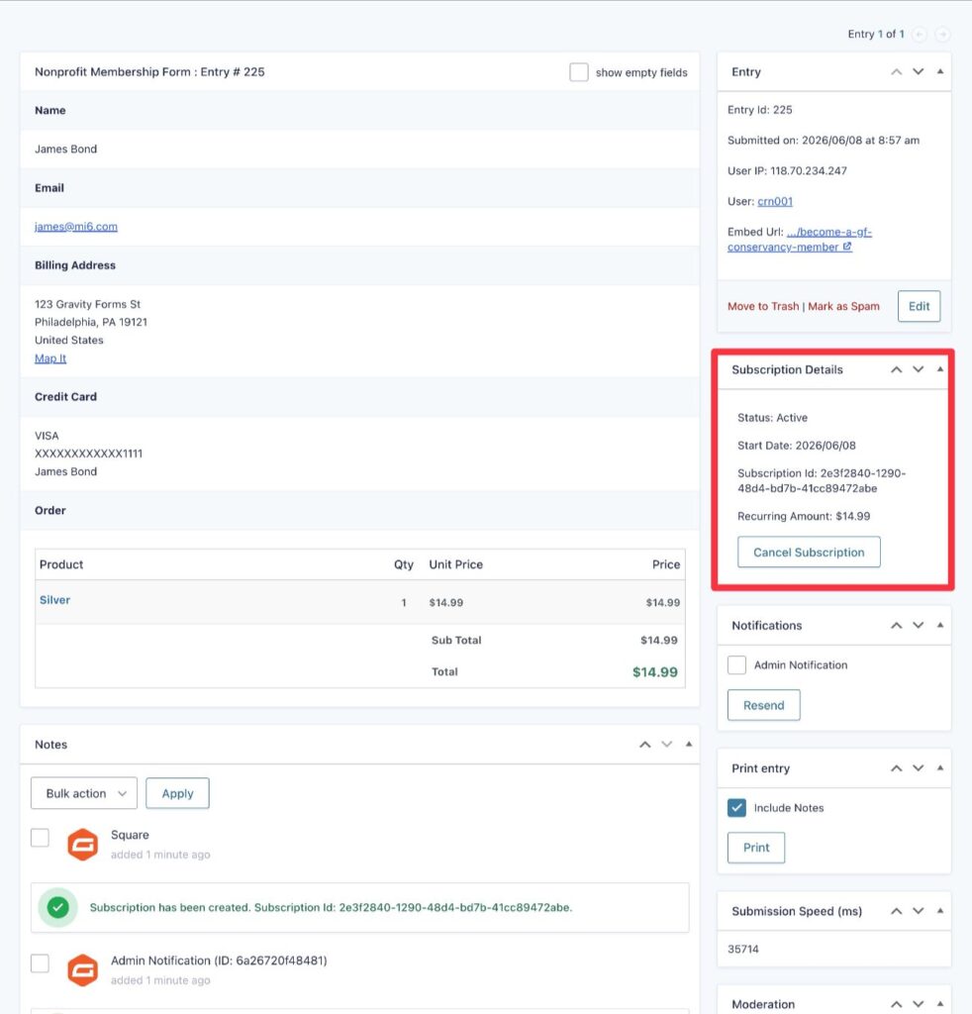Collapse the Notifications panel

point(940,625)
